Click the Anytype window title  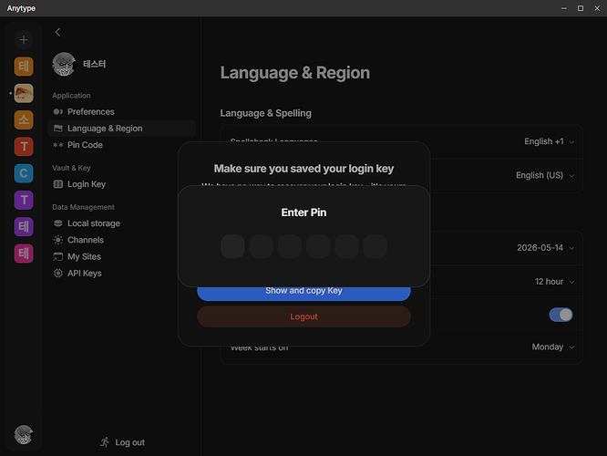click(x=21, y=8)
